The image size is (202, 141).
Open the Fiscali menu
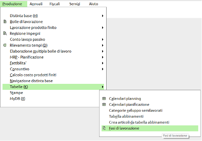point(55,4)
